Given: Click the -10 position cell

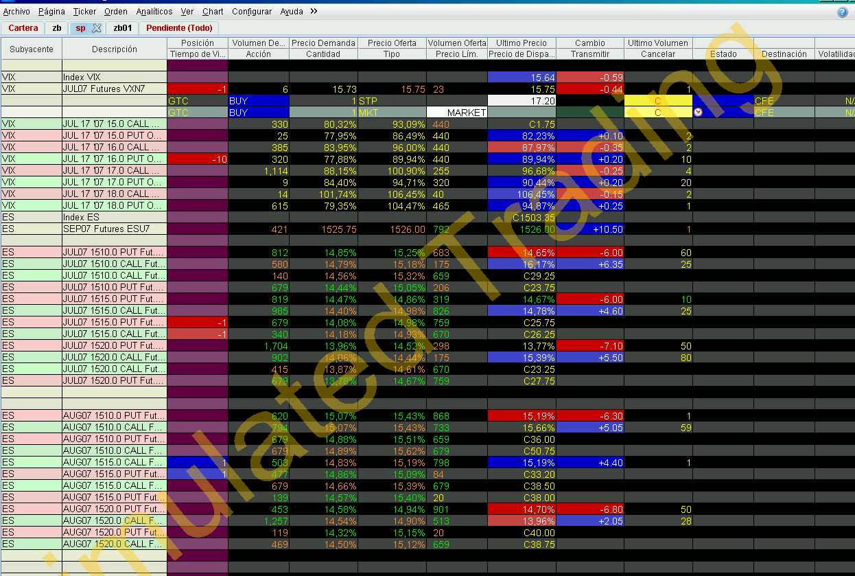Looking at the screenshot, I should pos(198,159).
